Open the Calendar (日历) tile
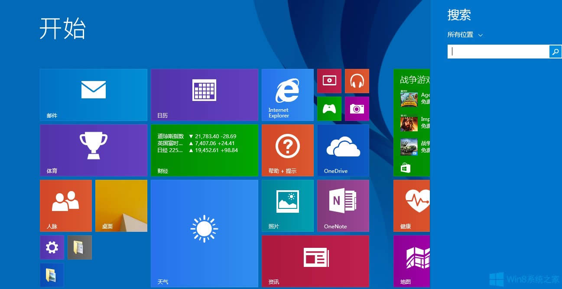 [204, 94]
